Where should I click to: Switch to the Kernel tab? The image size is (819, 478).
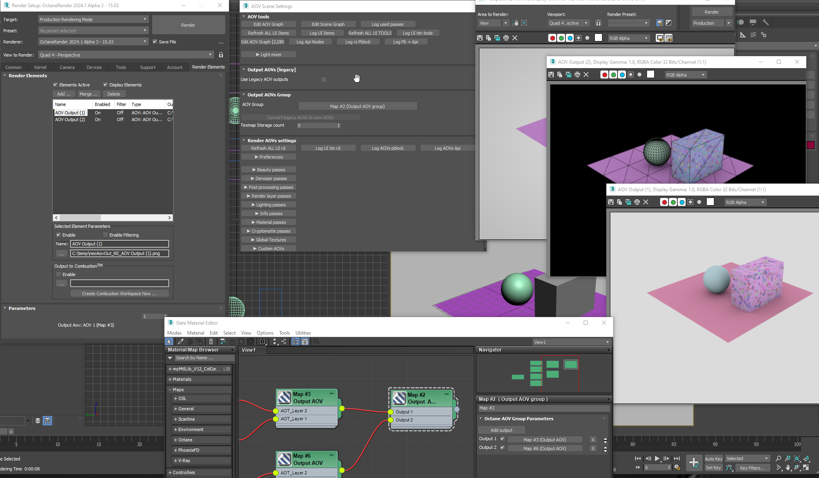[40, 67]
